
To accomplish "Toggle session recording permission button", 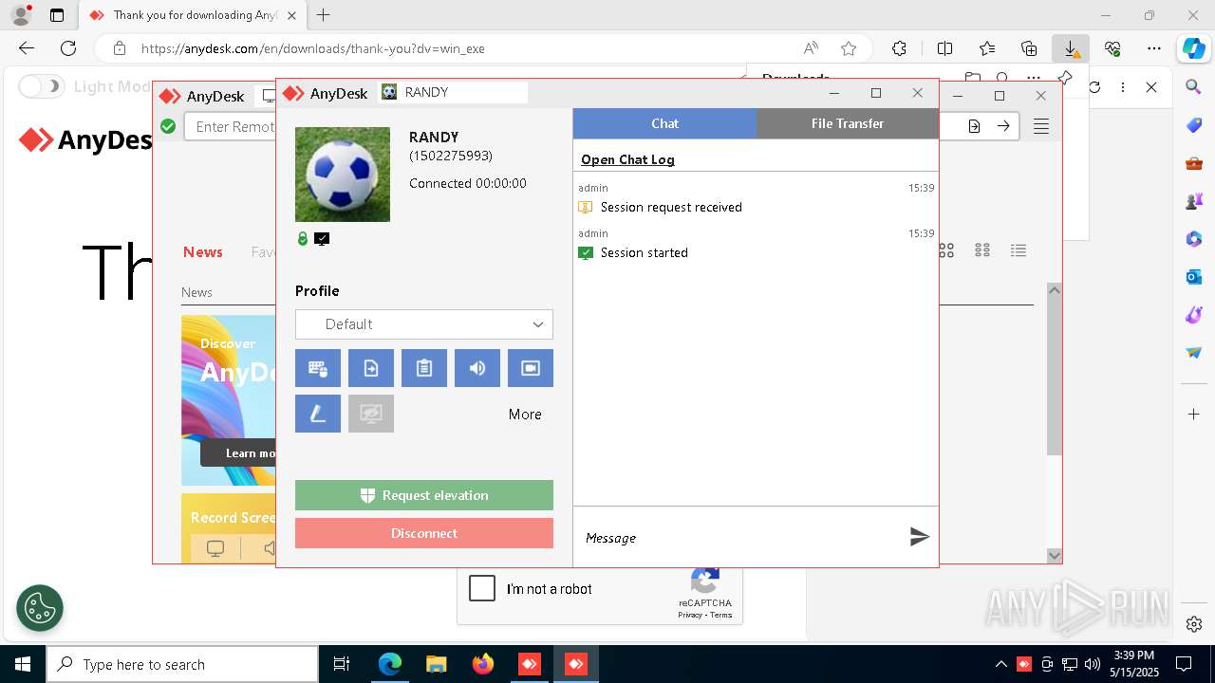I will pyautogui.click(x=531, y=368).
